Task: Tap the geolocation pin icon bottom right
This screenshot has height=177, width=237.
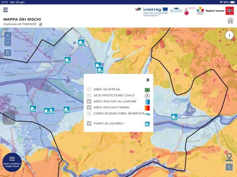Action: click(229, 157)
